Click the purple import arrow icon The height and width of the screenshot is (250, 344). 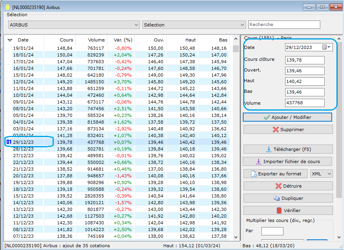259,162
